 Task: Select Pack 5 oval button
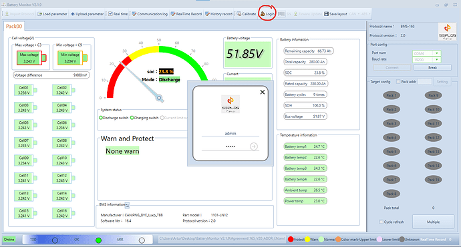(392, 152)
